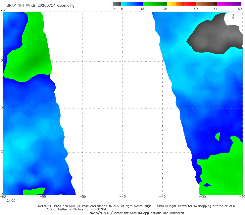Click the brown 50-64 color bar segment
Viewport: 245px width, 215px height.
[x=206, y=4]
